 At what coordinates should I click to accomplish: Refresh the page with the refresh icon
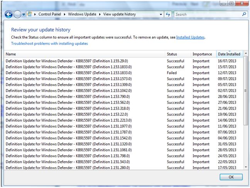(168, 14)
